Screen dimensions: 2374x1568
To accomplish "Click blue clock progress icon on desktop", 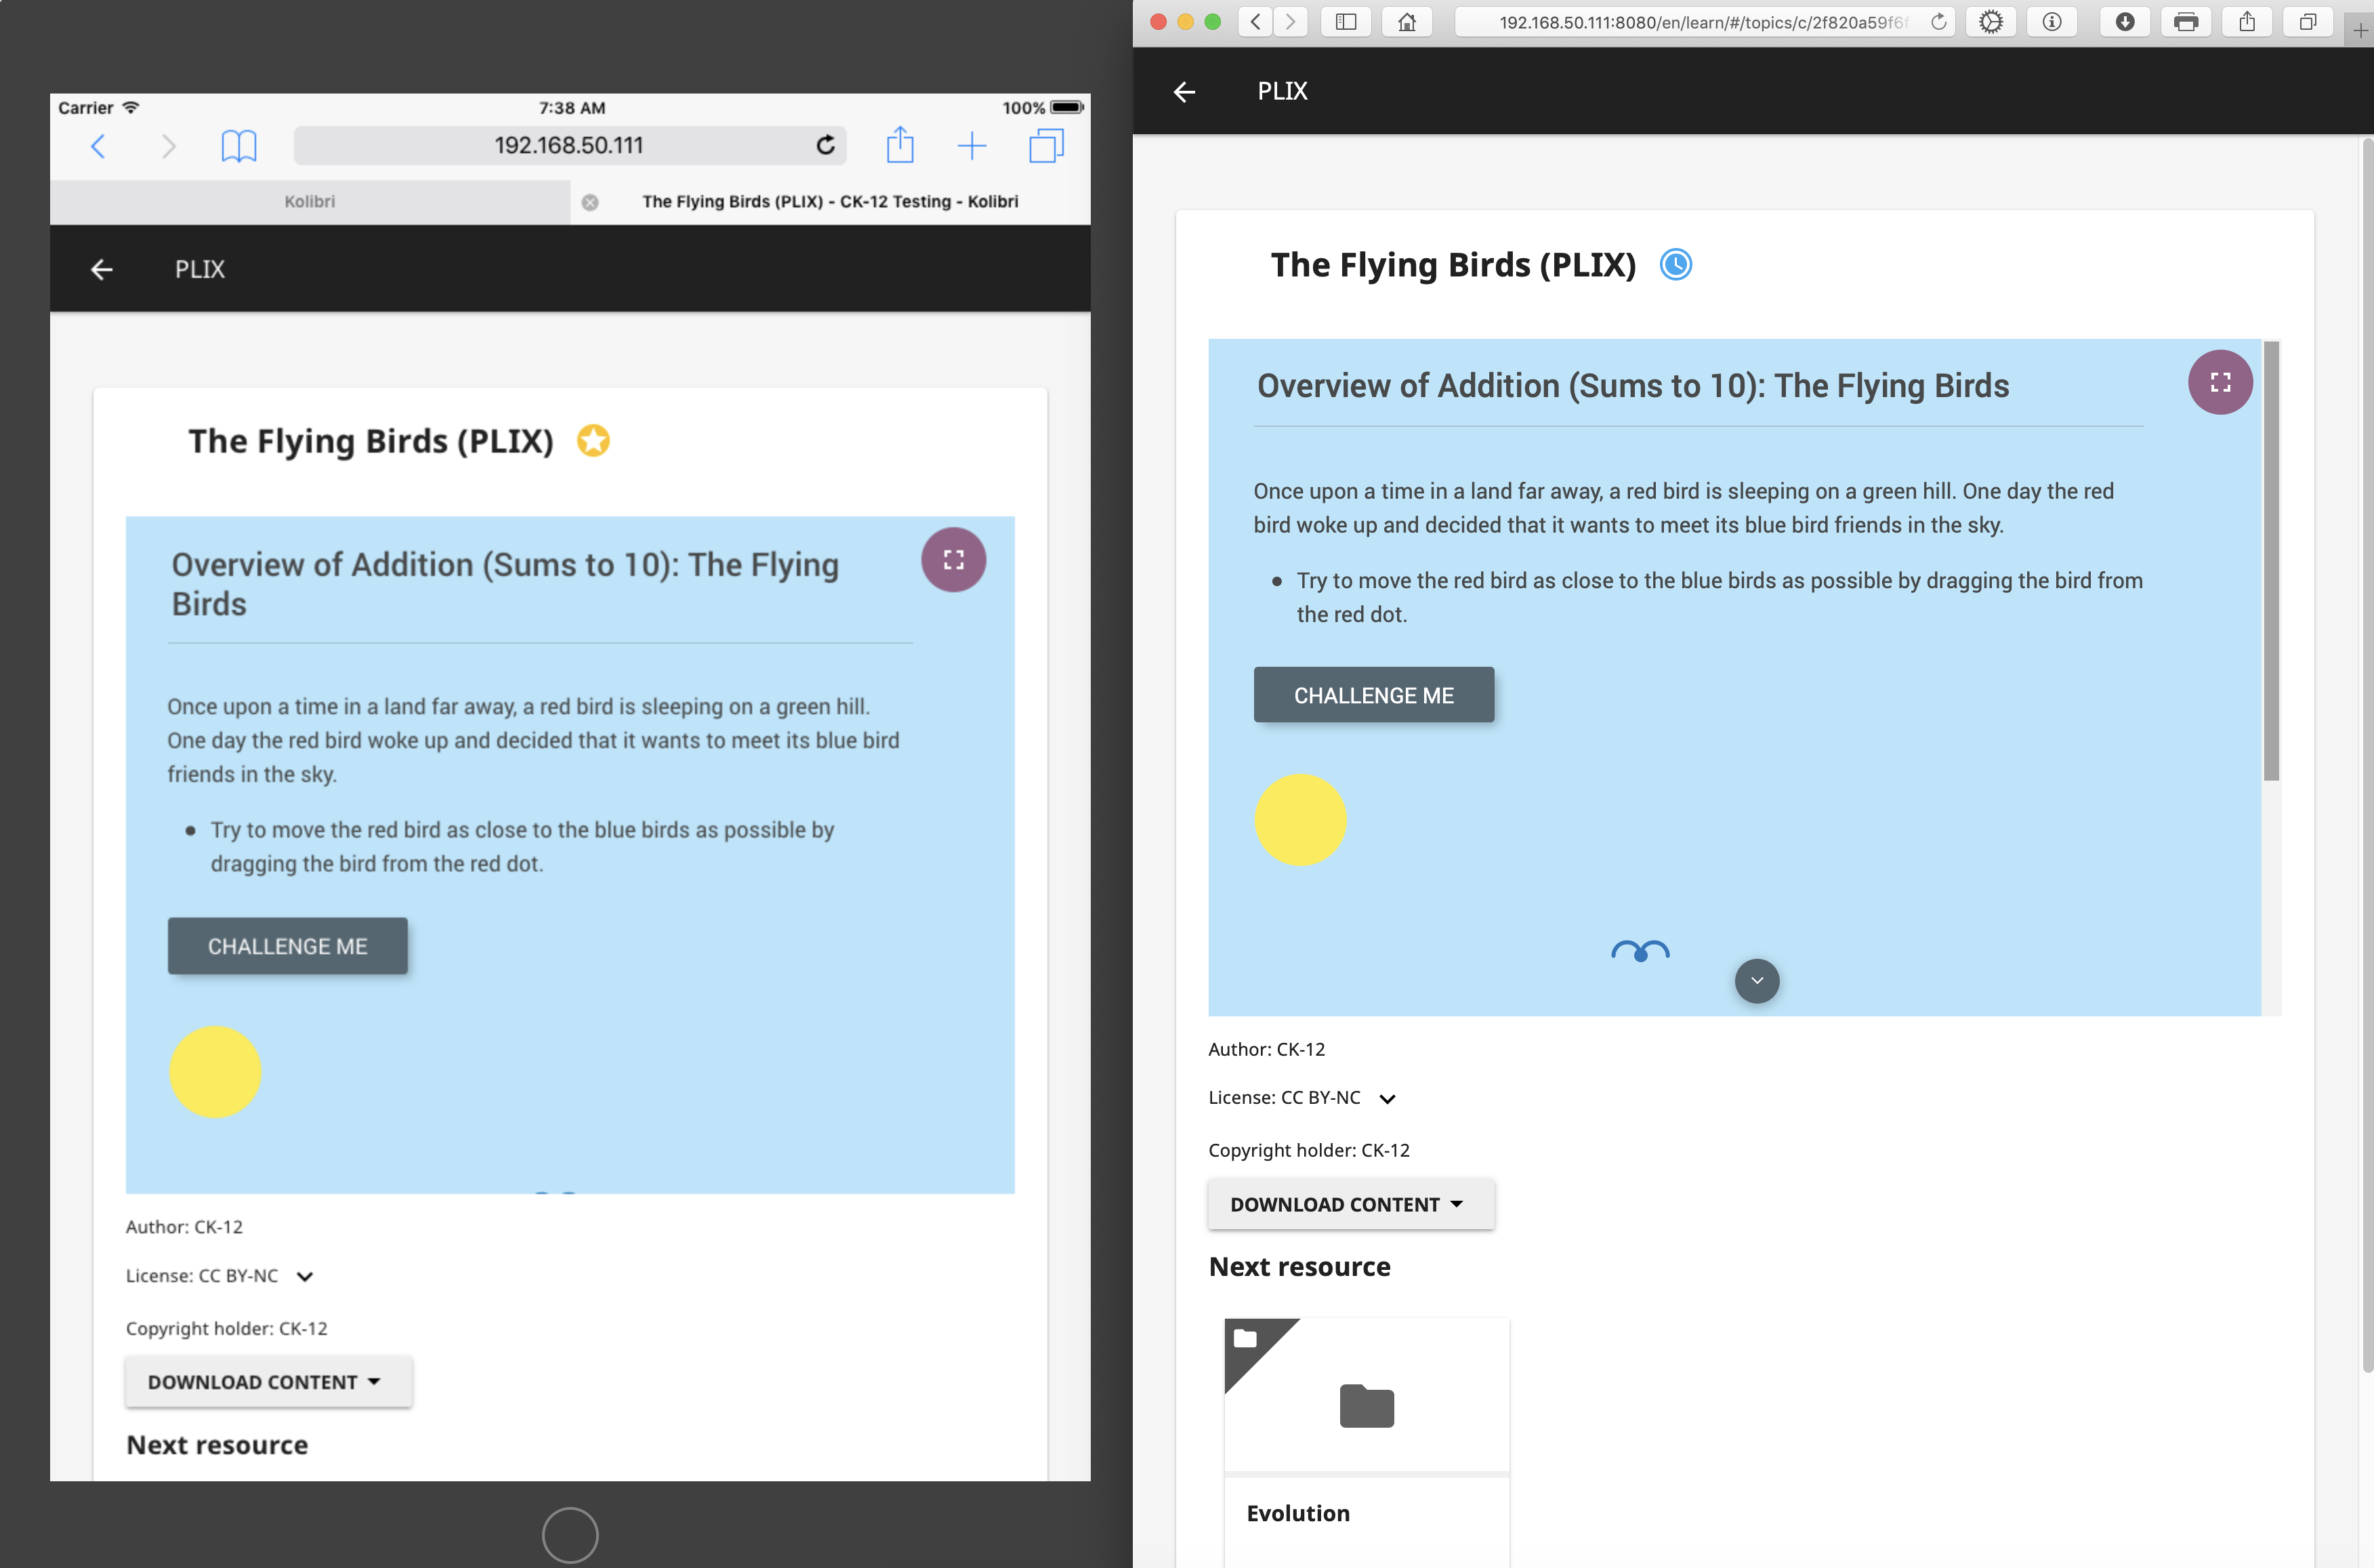I will pos(1676,265).
